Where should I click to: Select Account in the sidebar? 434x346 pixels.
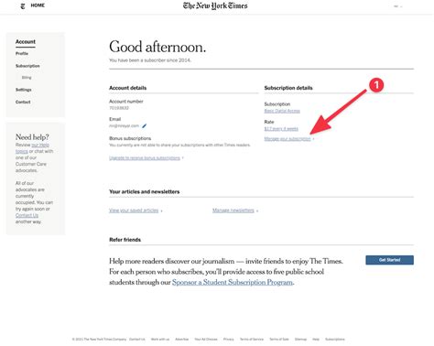pyautogui.click(x=26, y=42)
